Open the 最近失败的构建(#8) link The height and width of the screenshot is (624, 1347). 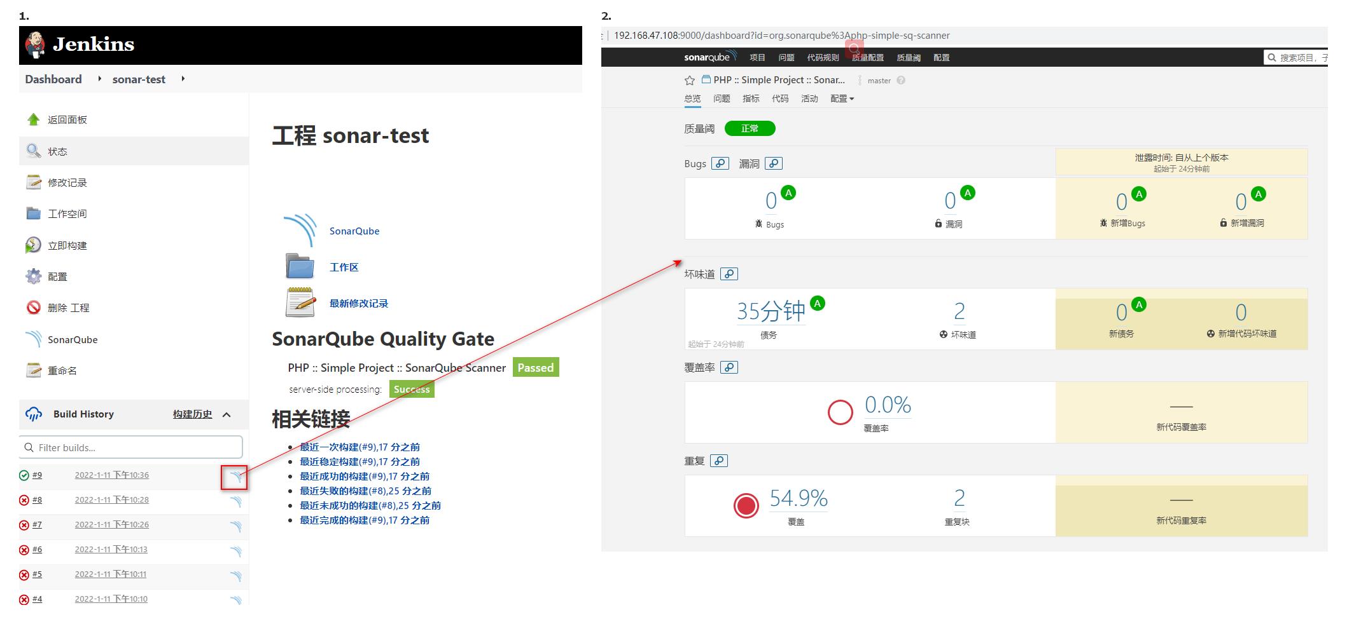(x=366, y=491)
